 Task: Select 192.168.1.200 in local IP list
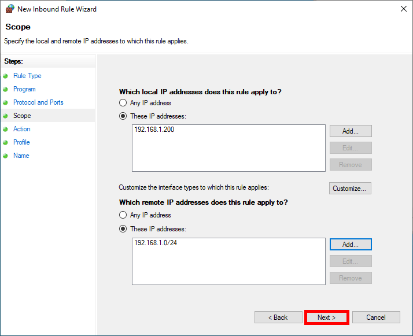coord(154,130)
